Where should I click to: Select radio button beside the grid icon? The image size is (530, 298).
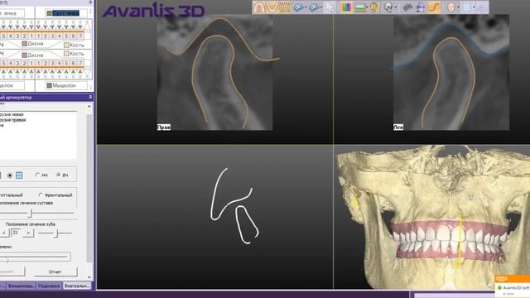pos(10,175)
